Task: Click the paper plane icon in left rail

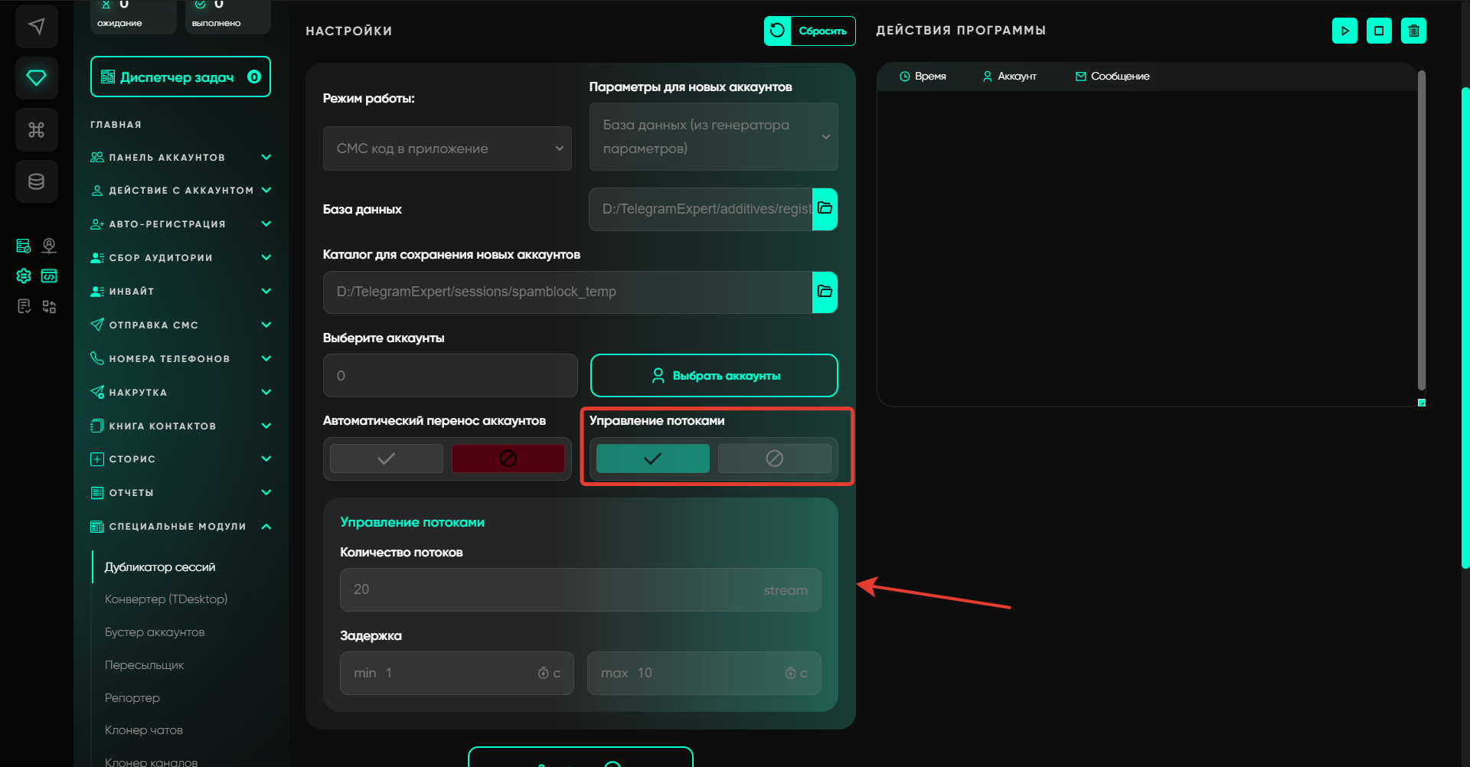Action: coord(36,27)
